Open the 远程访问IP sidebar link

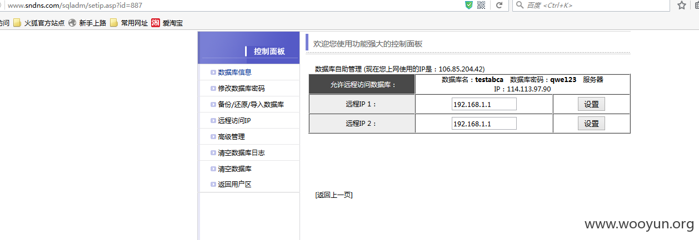234,120
